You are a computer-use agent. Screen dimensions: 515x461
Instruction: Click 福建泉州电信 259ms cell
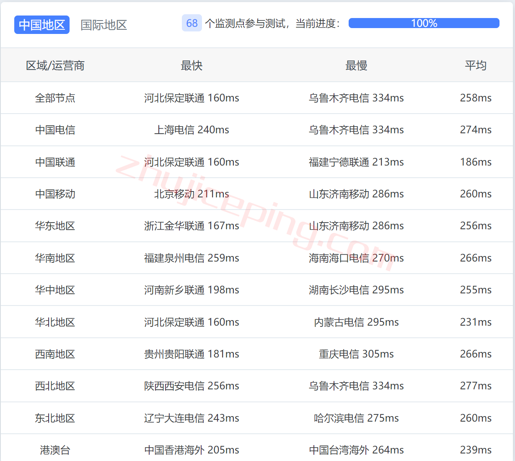coord(192,258)
